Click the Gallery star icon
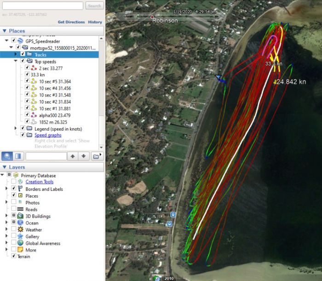322x281 pixels. pos(20,236)
